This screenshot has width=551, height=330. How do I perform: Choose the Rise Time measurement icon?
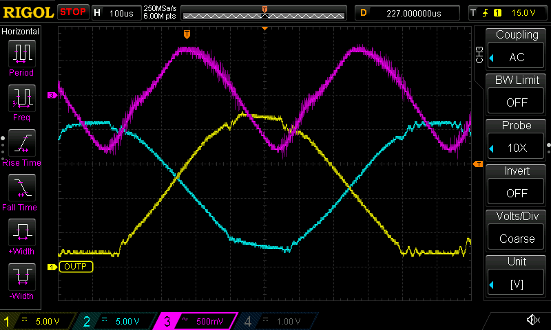[x=21, y=143]
